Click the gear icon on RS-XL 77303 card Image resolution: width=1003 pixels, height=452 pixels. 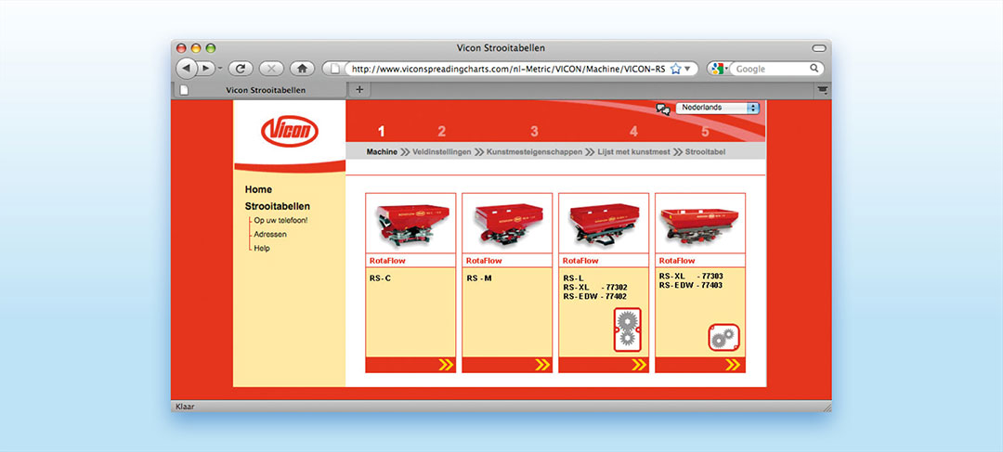tap(724, 337)
